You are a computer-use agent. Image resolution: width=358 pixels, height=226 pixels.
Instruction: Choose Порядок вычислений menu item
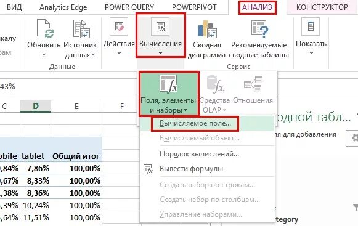[x=207, y=154]
